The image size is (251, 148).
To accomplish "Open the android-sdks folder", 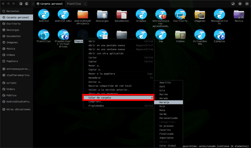I will 63,14.
